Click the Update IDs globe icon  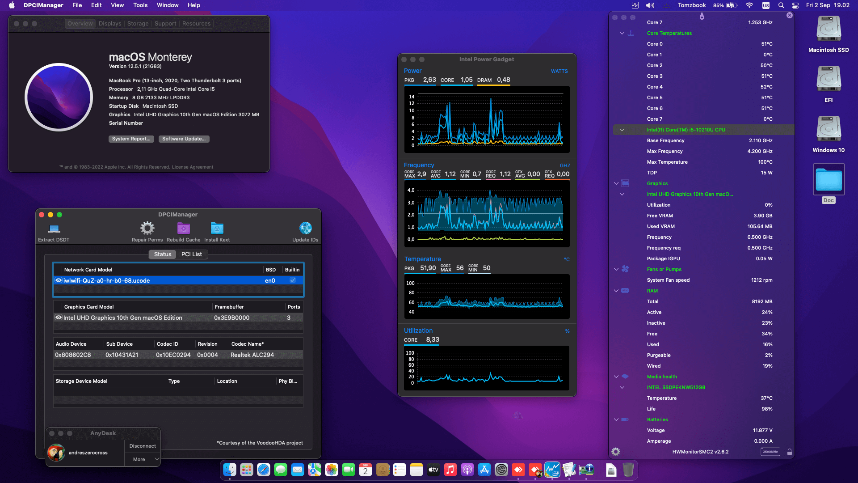[x=305, y=228]
